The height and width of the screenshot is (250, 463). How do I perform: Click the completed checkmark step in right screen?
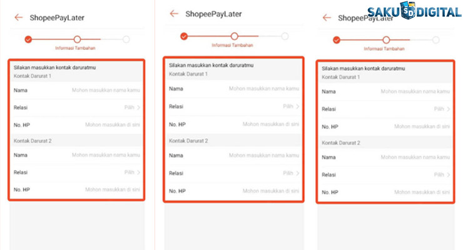click(337, 40)
